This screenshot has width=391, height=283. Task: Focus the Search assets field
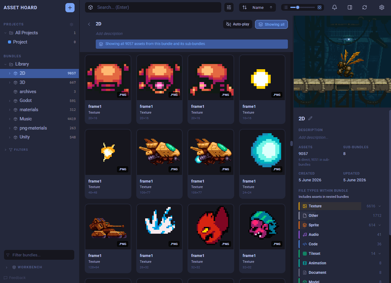(x=153, y=7)
